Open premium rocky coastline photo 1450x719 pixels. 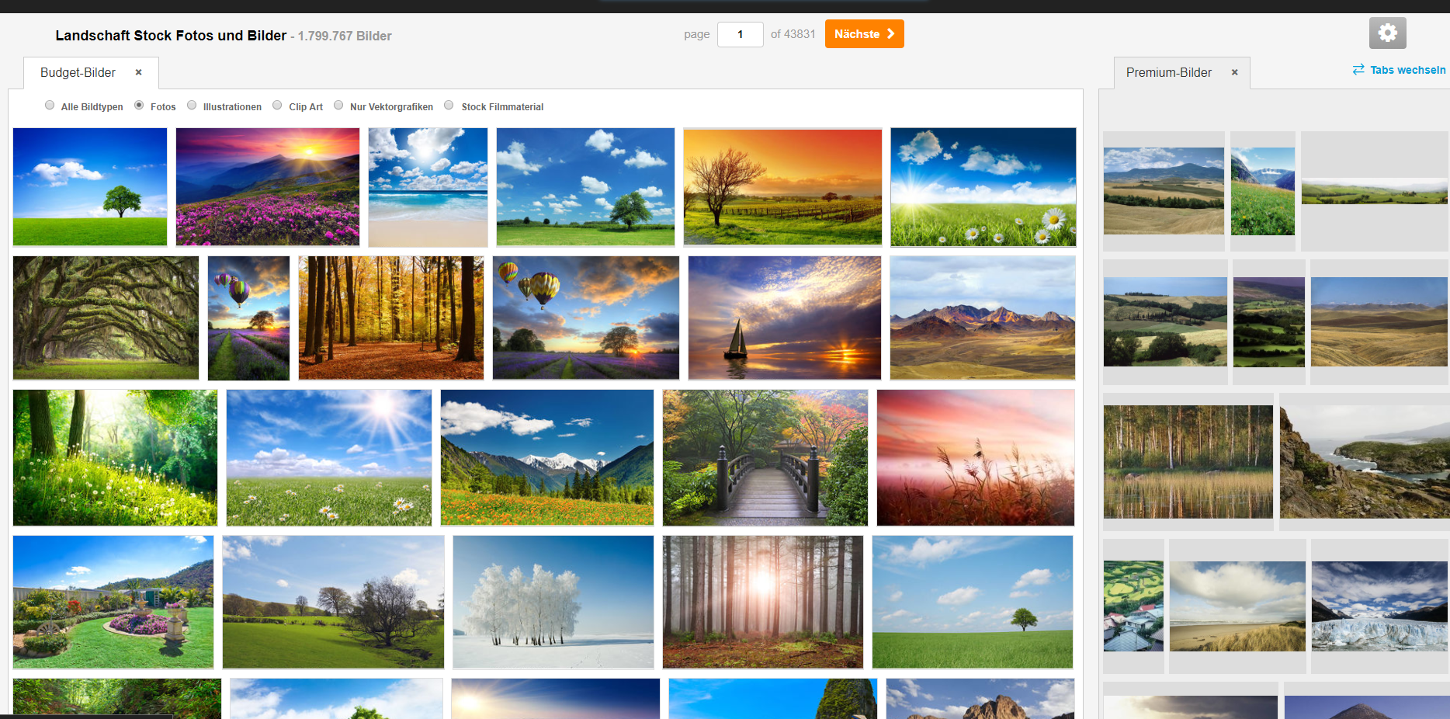1365,461
